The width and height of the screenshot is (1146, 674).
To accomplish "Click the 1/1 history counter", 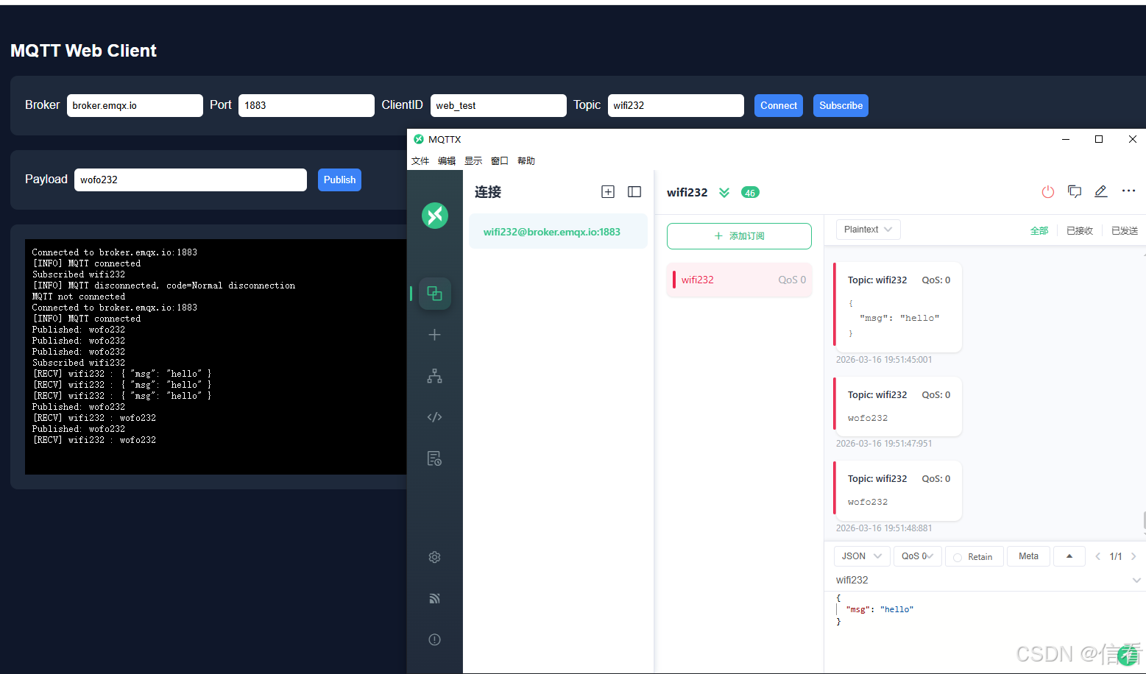I will click(1116, 556).
